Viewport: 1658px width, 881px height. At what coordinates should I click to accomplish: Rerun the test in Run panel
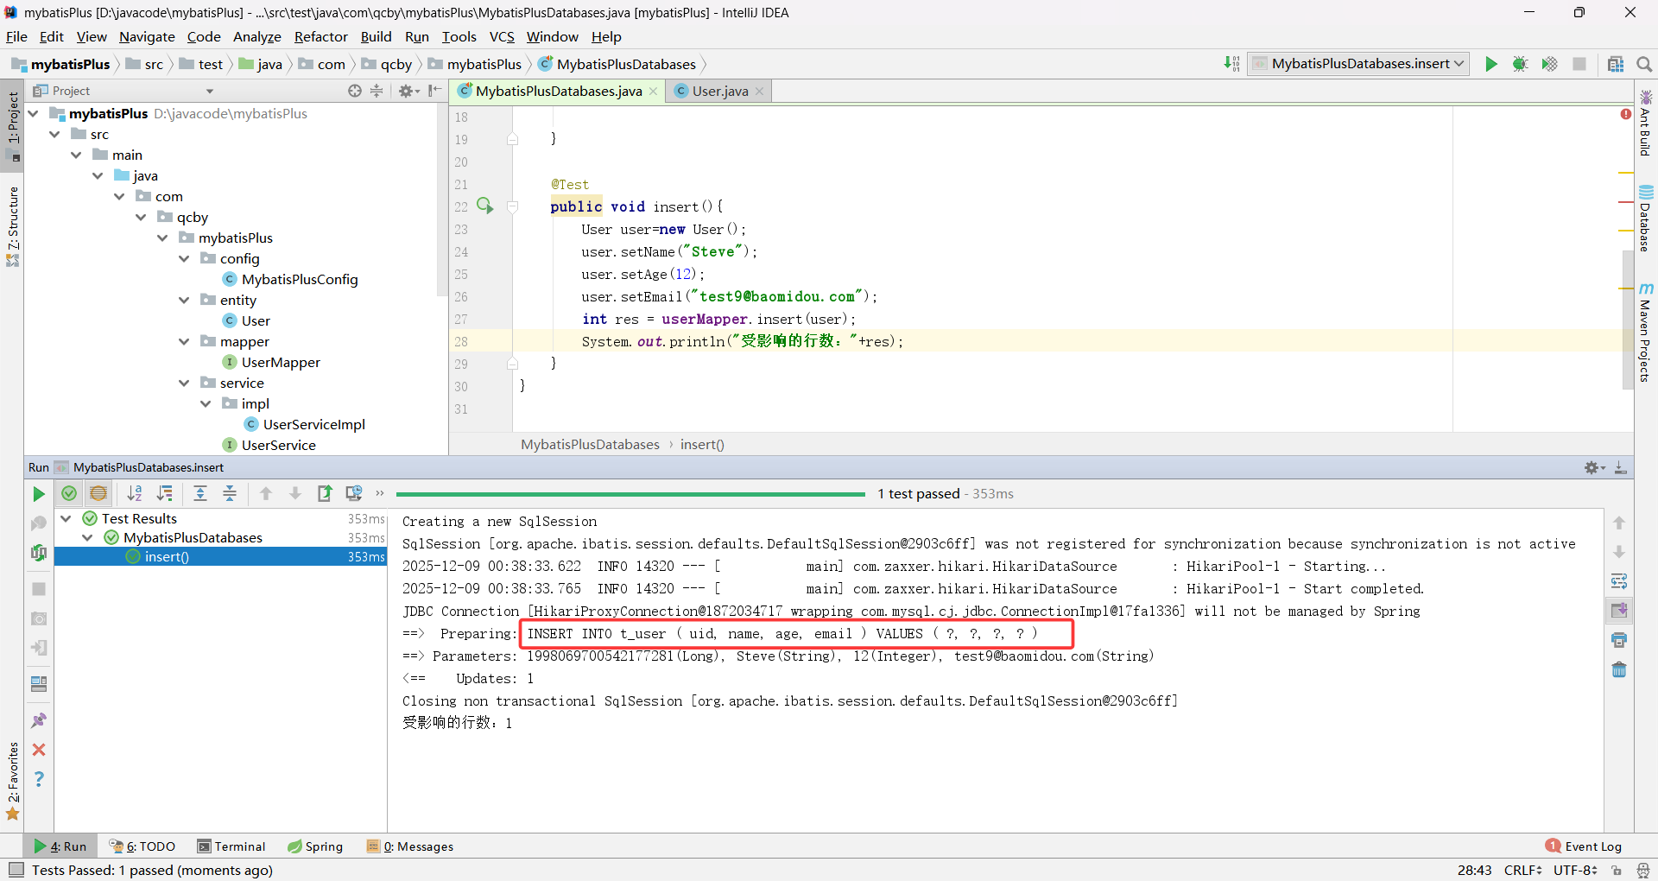click(x=39, y=494)
